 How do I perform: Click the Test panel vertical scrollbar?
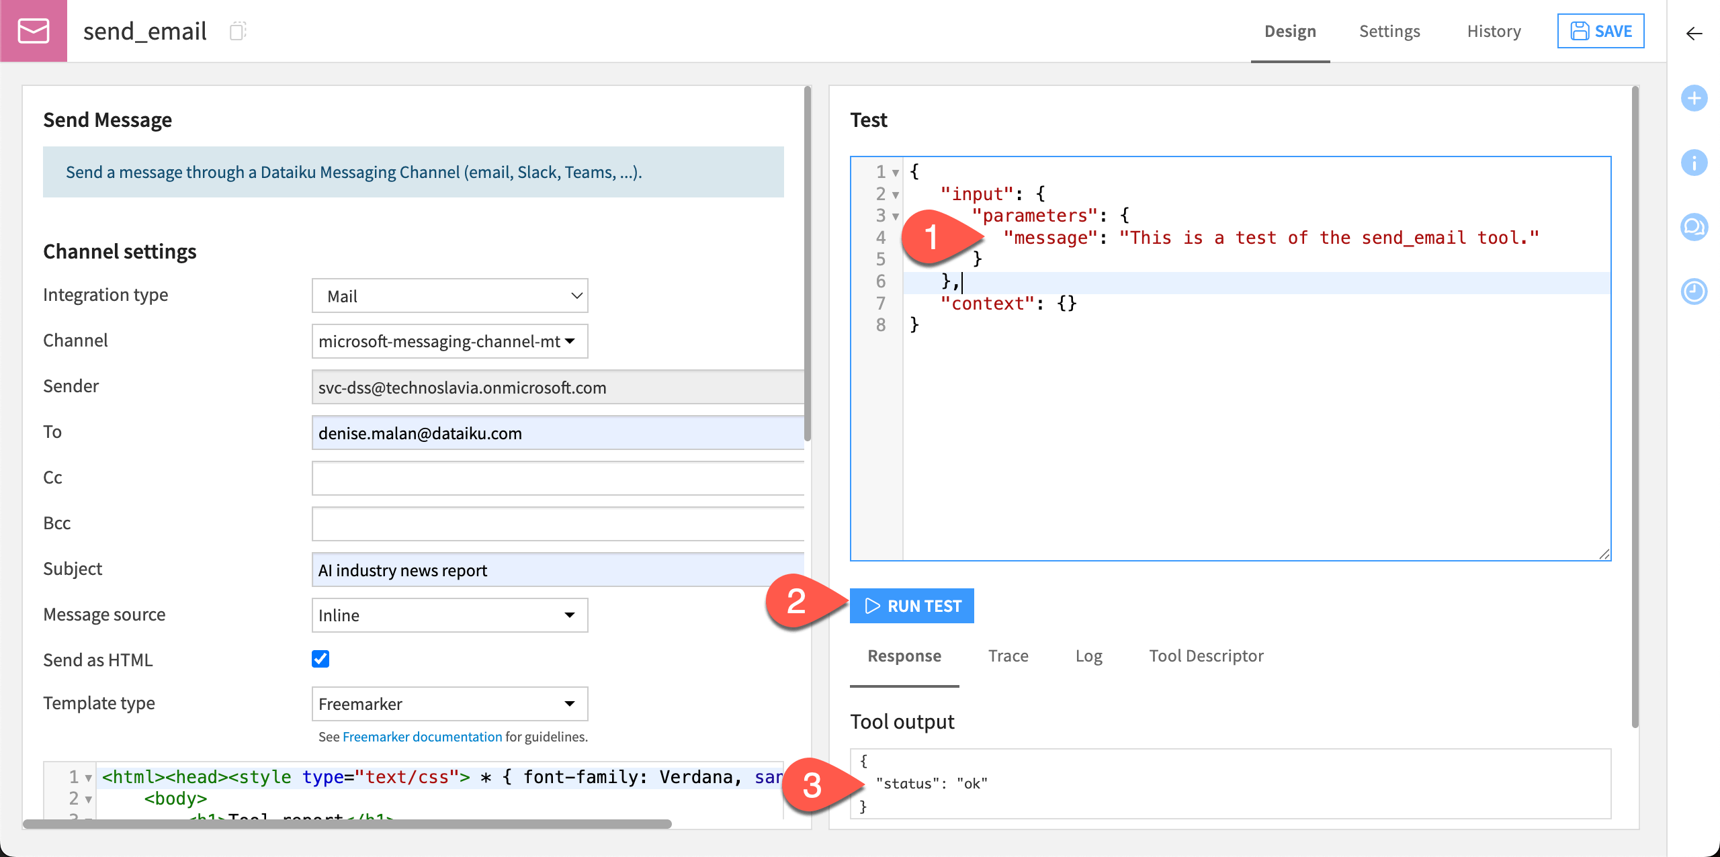(1635, 406)
